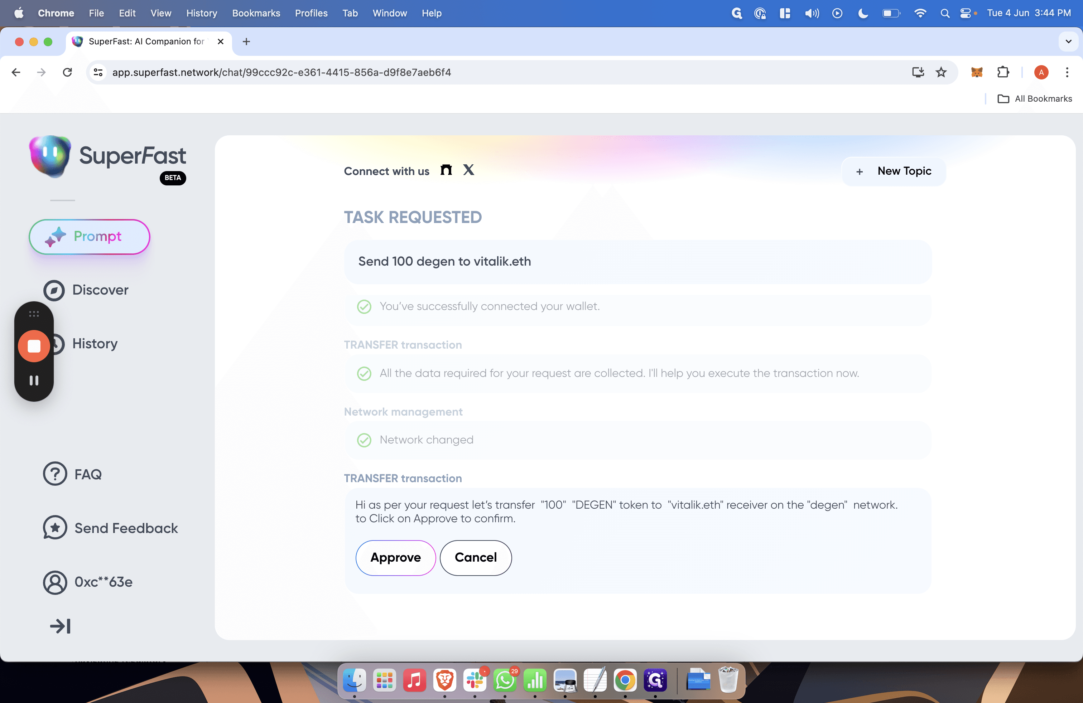This screenshot has width=1083, height=703.
Task: Click the 'Send 100 degen to vitalik.eth' text
Action: (x=444, y=261)
